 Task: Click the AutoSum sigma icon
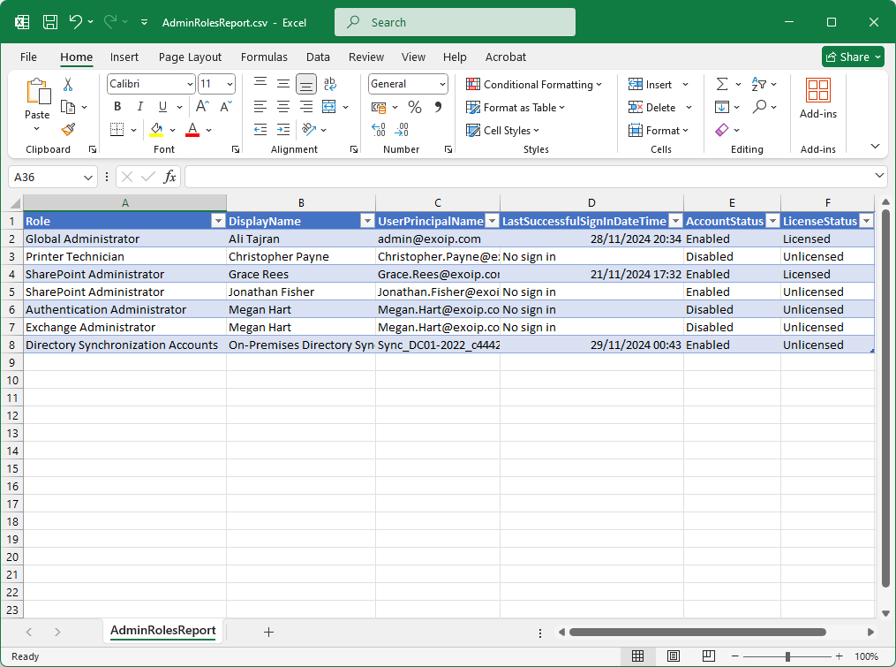tap(722, 84)
